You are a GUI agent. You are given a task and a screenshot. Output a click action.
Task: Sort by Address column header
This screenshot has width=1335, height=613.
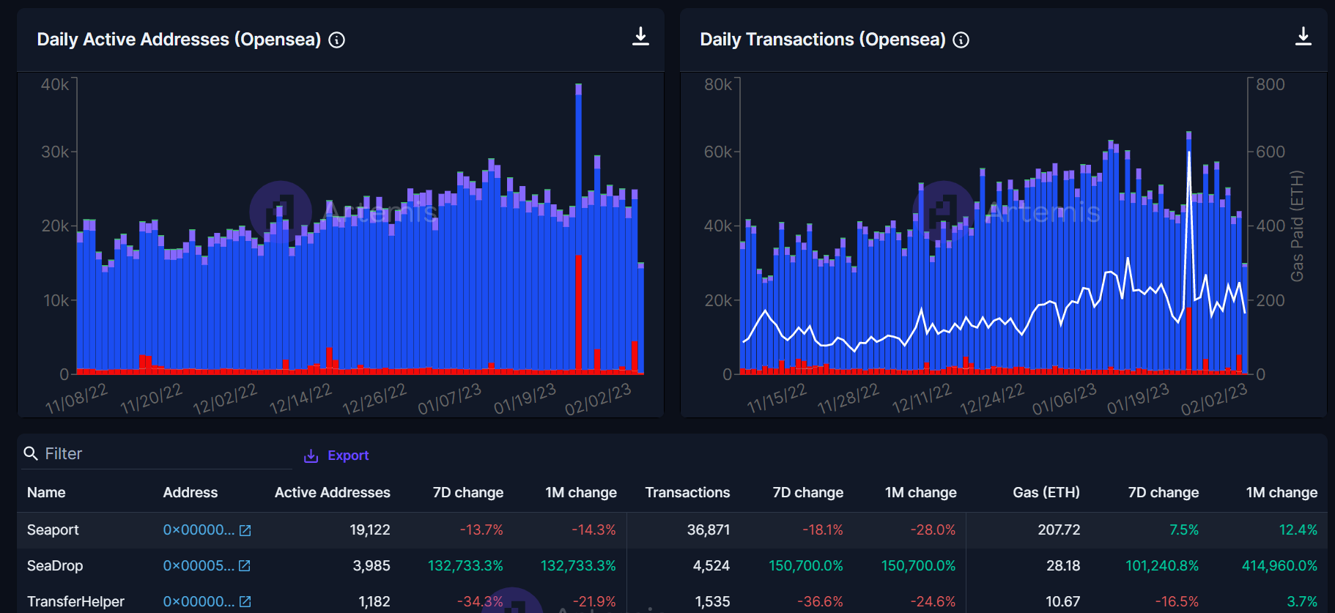191,492
